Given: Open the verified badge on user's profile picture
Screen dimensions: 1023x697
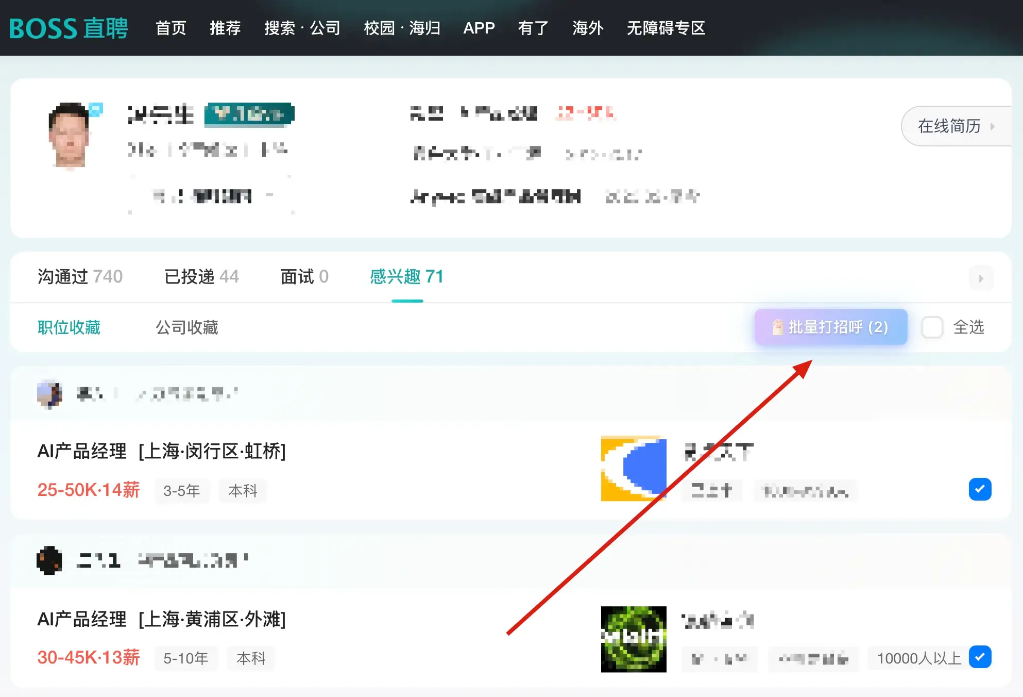Looking at the screenshot, I should click(96, 109).
